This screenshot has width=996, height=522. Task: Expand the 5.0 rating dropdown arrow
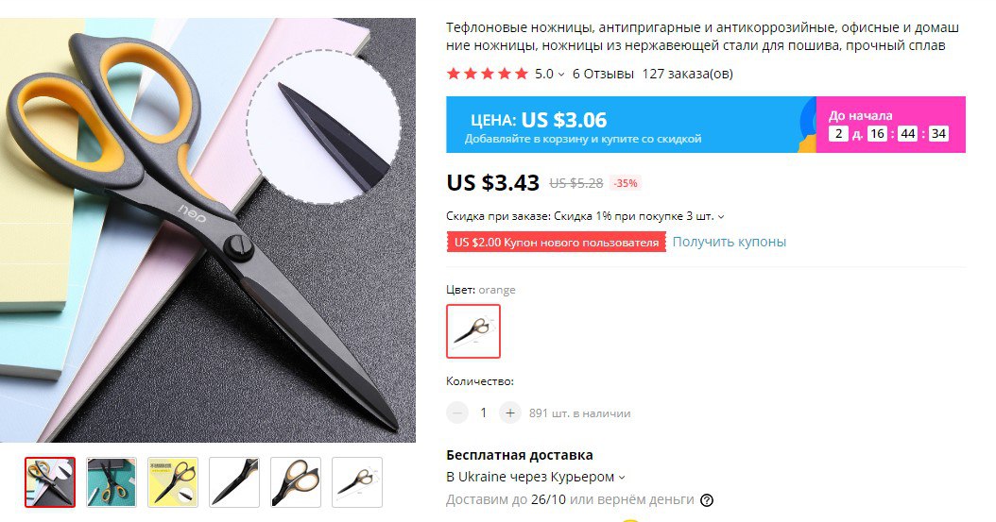tap(561, 75)
